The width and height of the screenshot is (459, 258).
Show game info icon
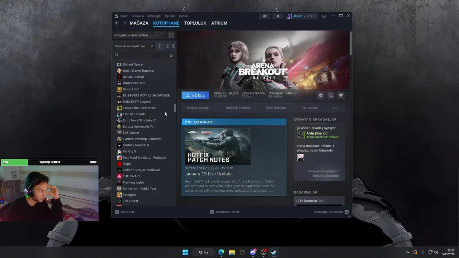(x=331, y=95)
